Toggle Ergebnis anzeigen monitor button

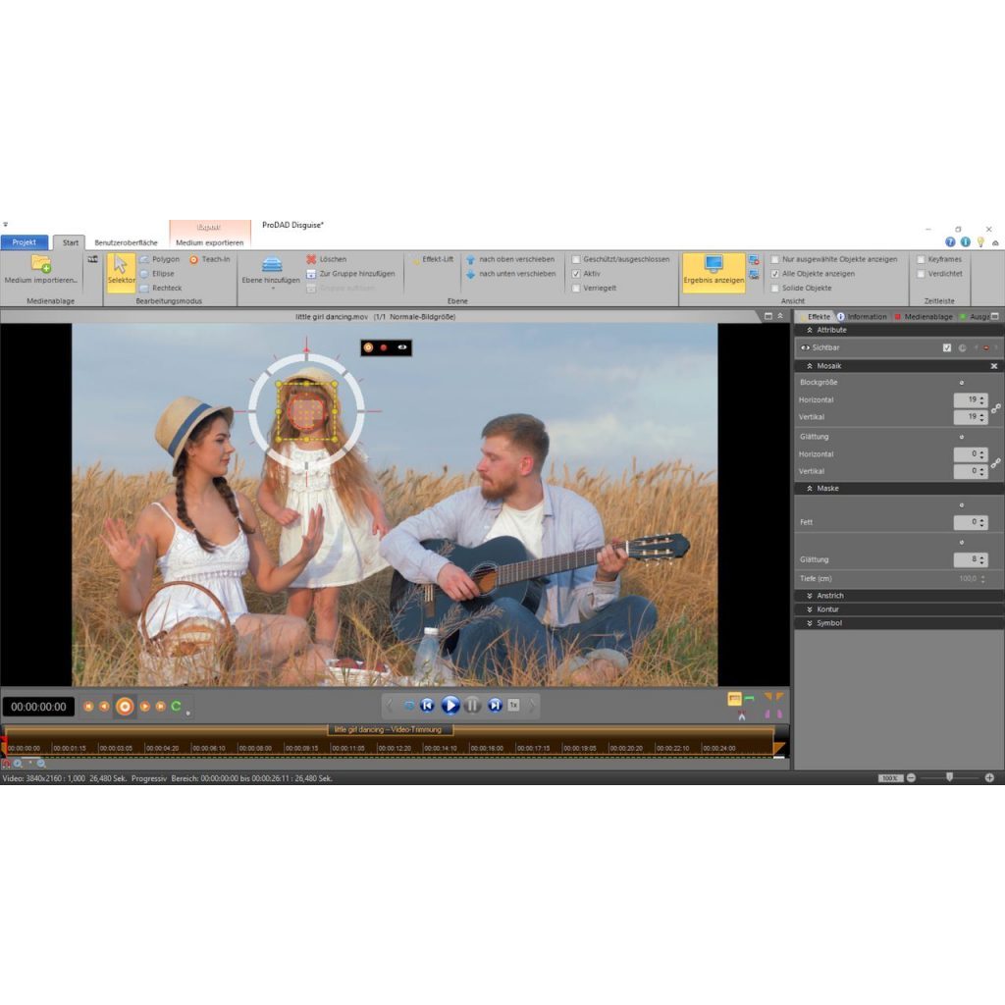pos(714,272)
